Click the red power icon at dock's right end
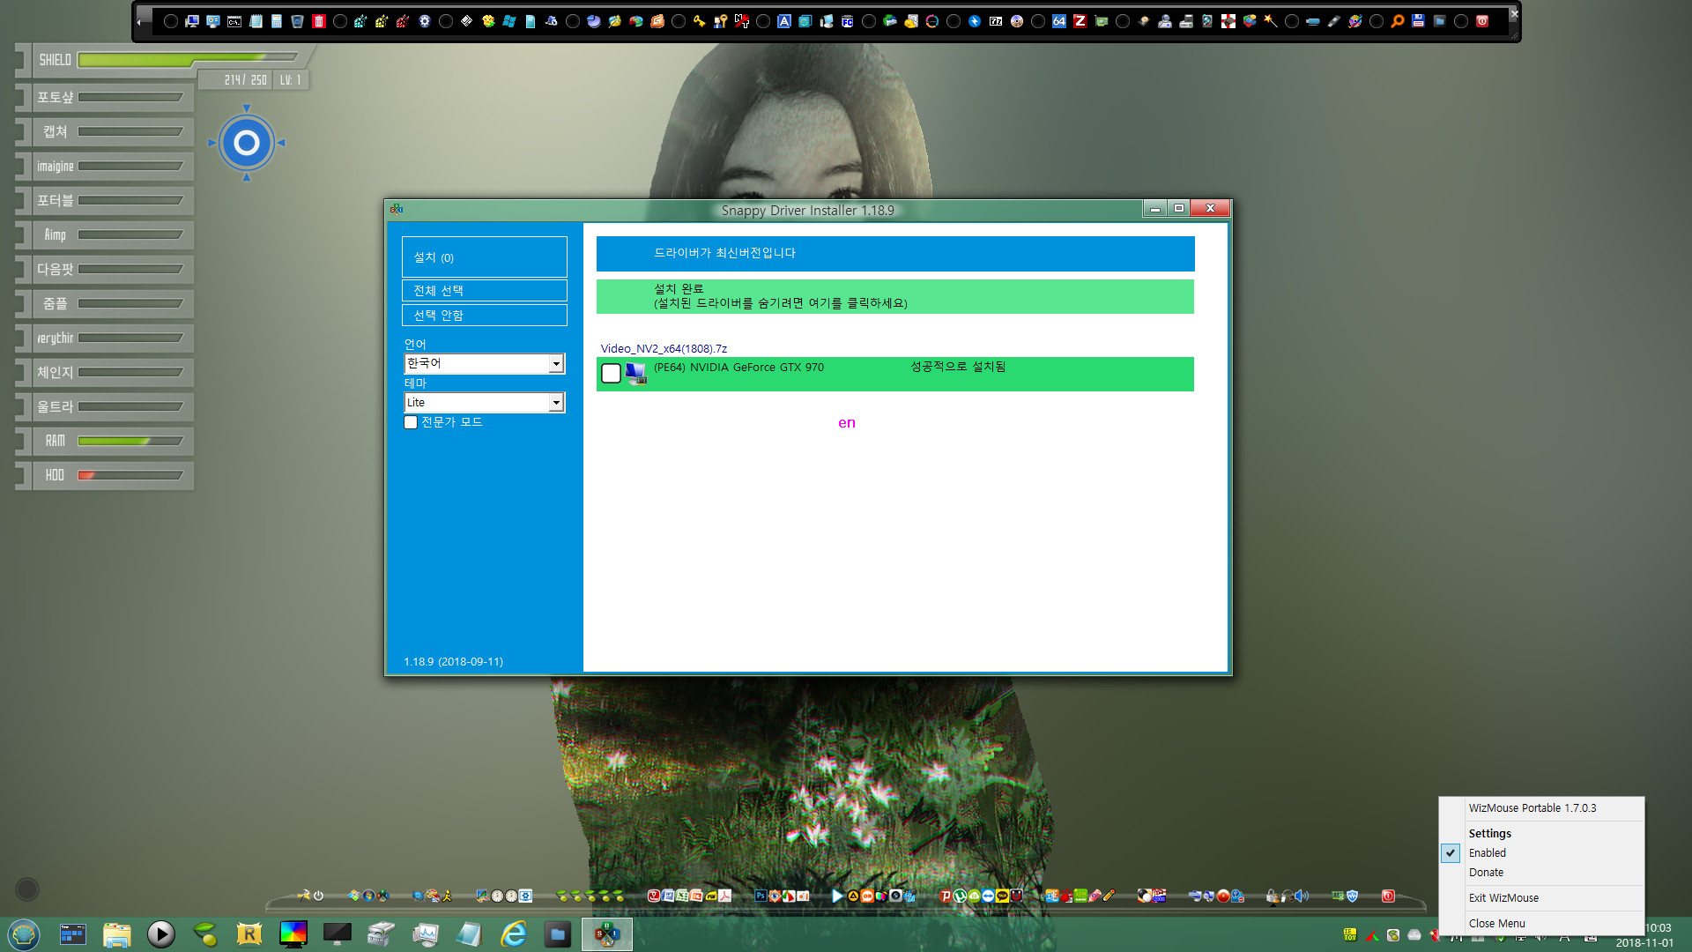 (x=1388, y=896)
